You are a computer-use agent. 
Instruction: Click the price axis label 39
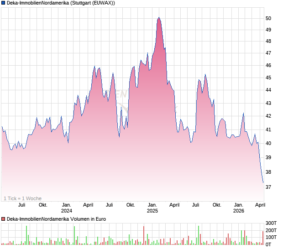point(268,157)
